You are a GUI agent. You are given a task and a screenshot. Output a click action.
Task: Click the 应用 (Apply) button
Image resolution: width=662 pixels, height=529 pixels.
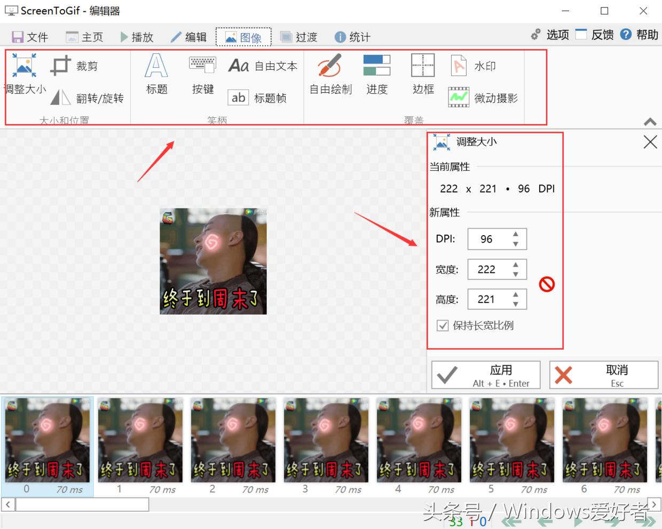coord(485,374)
